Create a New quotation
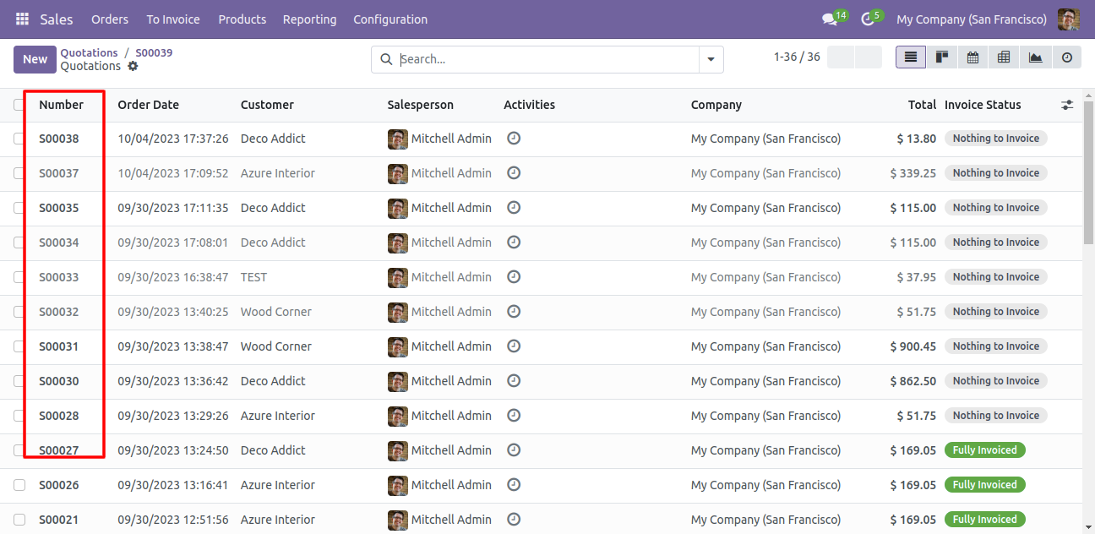The width and height of the screenshot is (1095, 534). (35, 59)
